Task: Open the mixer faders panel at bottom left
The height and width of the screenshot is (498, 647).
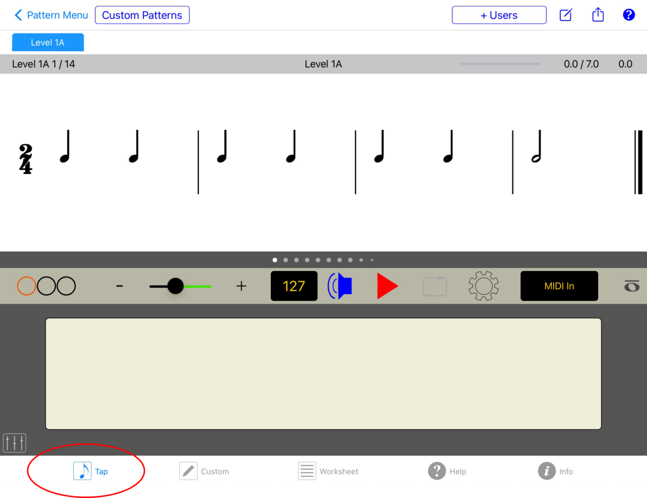Action: point(14,443)
